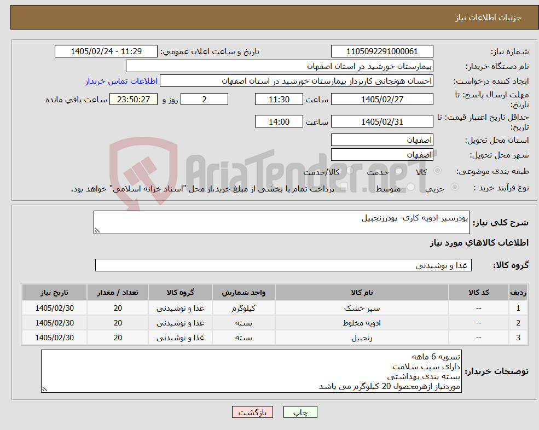Image resolution: width=539 pixels, height=430 pixels.
Task: Select the کالا radio button
Action: [438, 171]
